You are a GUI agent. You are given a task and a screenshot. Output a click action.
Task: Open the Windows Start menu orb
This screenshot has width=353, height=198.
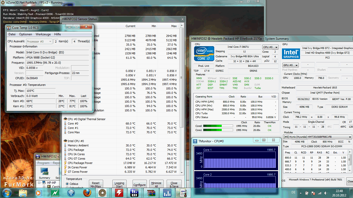coord(7,193)
